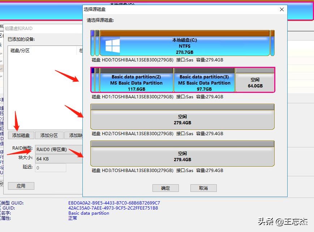Select the 64.0GB 空闲 block on HD1
Viewport: 314px width, 232px height.
pos(255,81)
